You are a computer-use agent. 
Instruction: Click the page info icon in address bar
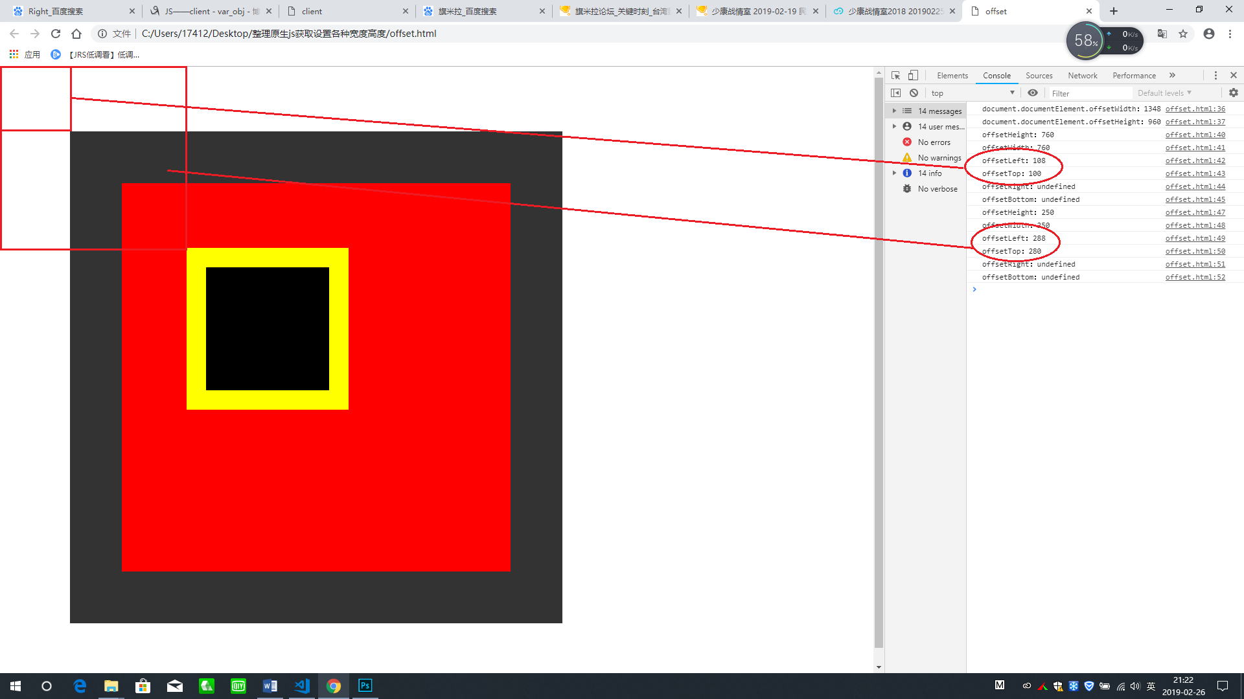coord(102,34)
